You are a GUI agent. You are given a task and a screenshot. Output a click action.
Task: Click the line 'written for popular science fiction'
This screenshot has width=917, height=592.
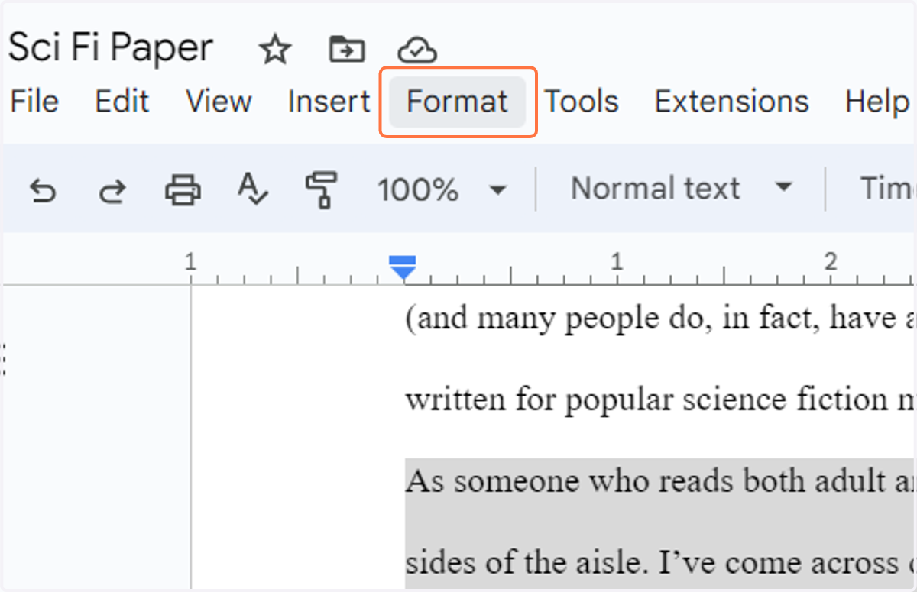pyautogui.click(x=660, y=400)
